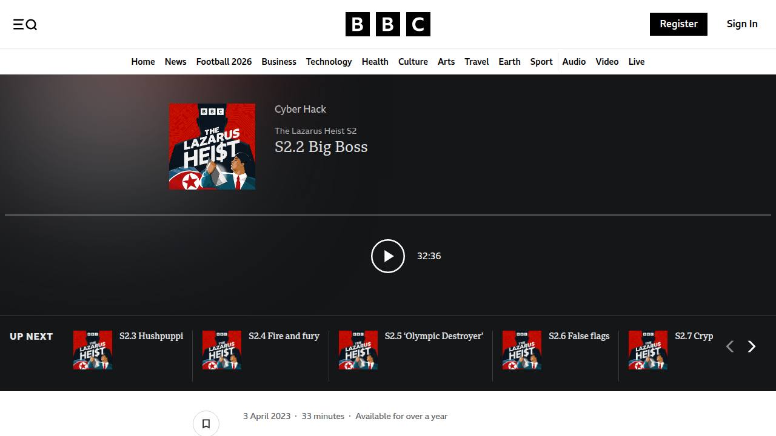Click Available for over a year text

[401, 416]
